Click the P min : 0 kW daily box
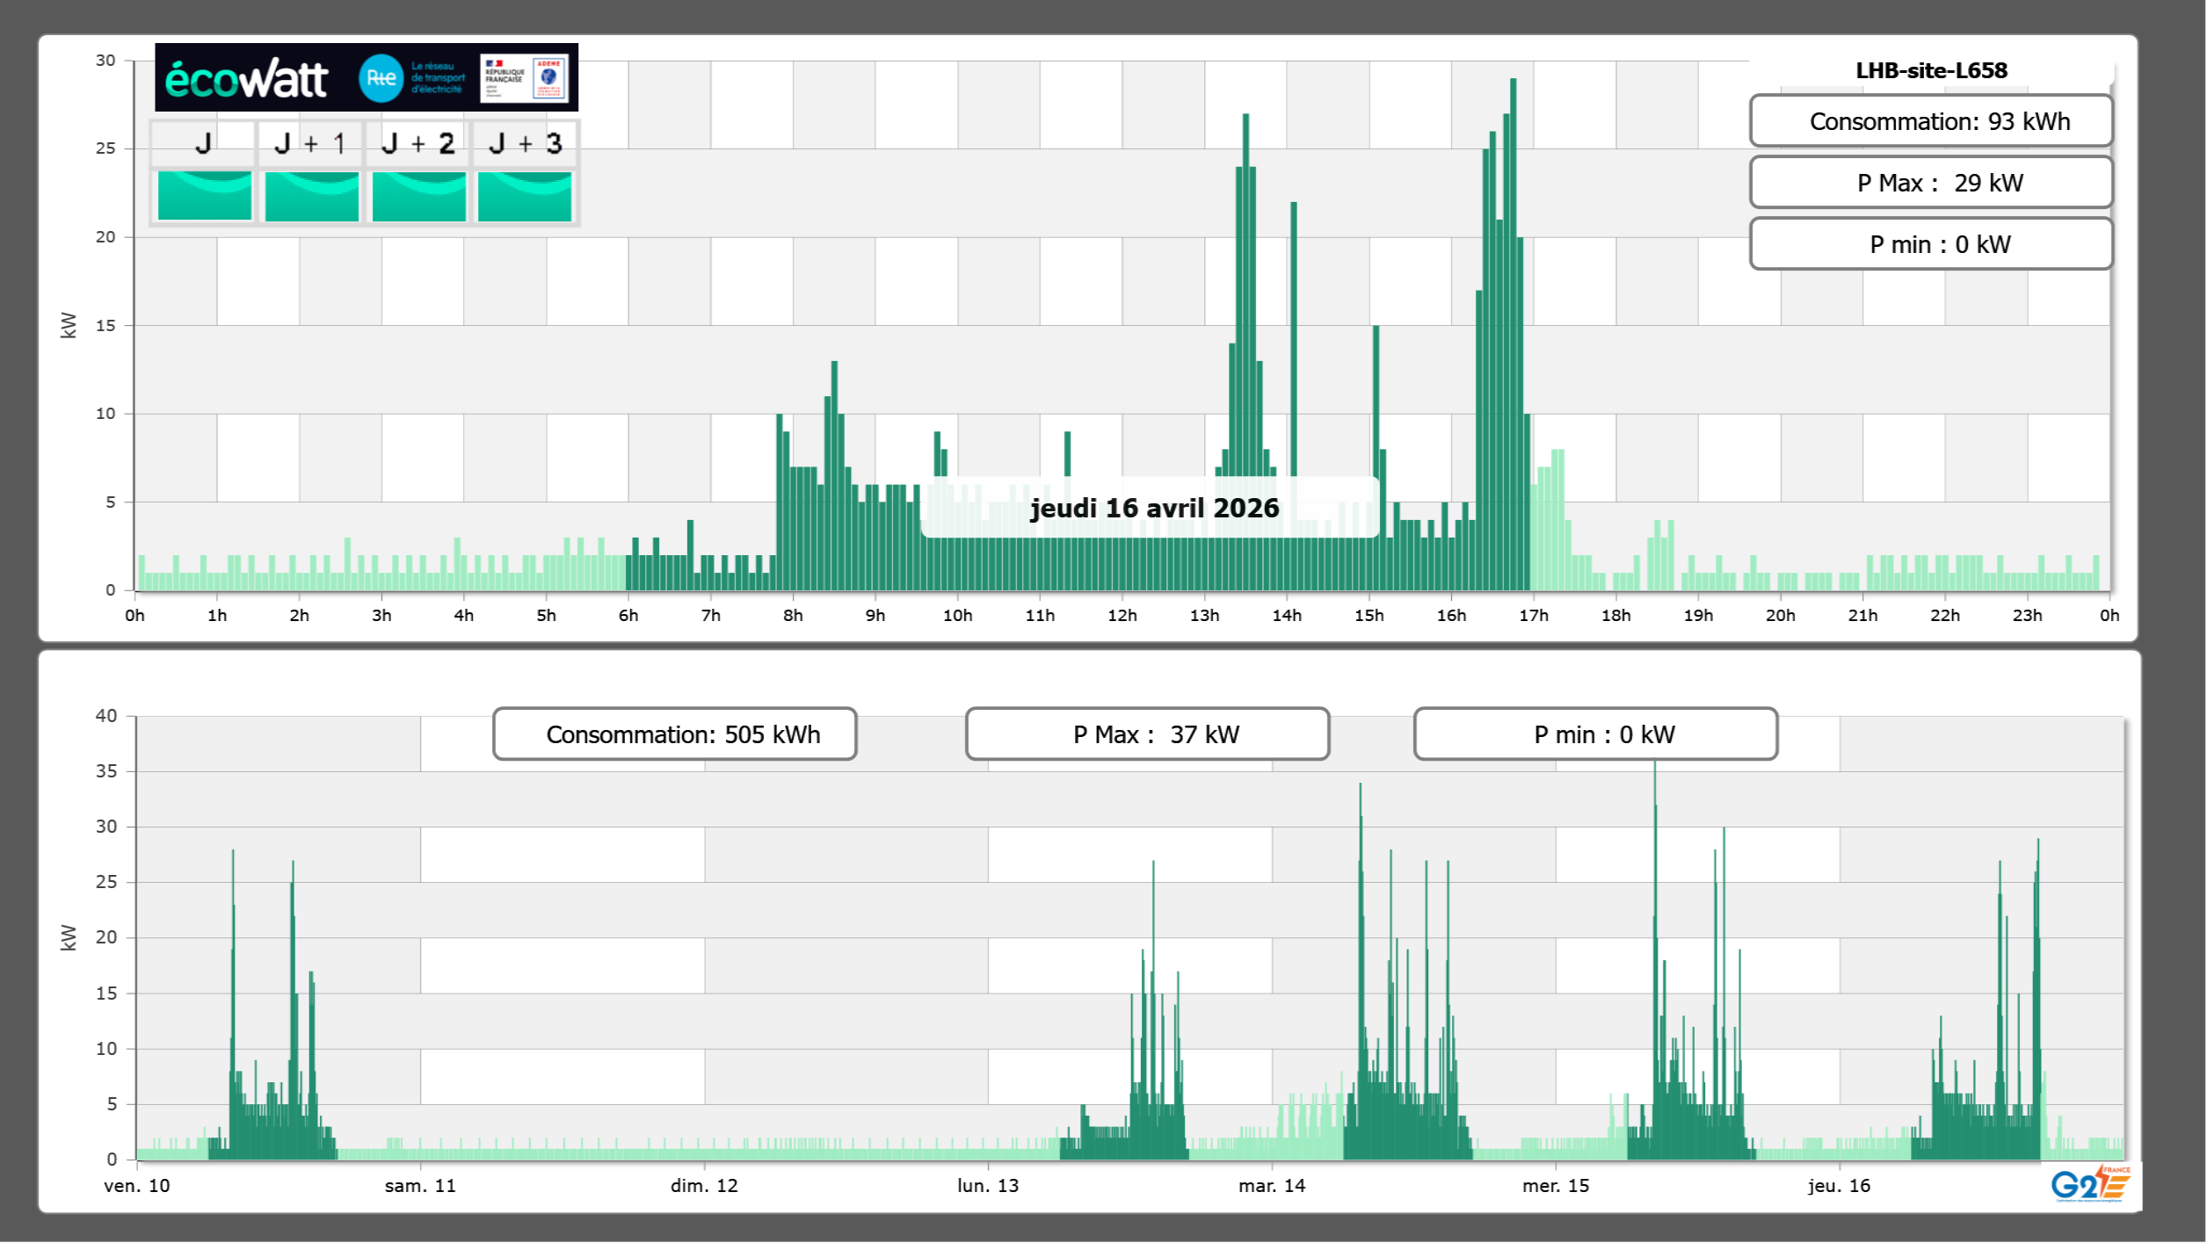The height and width of the screenshot is (1243, 2207). [x=1930, y=244]
